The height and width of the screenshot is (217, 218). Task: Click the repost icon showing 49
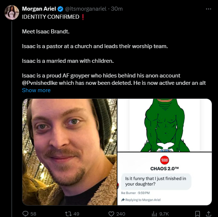(68, 214)
